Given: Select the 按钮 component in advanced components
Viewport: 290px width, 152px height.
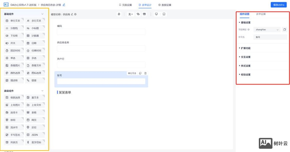Looking at the screenshot, I should [x=14, y=120].
